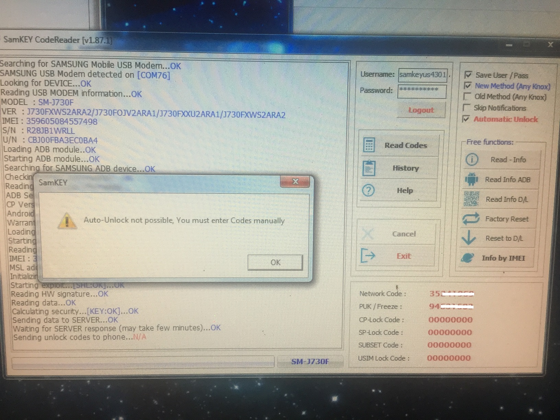
Task: Click the Exit arrow icon
Action: pyautogui.click(x=368, y=256)
